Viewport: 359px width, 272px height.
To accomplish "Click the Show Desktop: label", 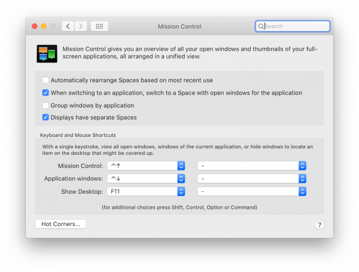I will pos(82,192).
